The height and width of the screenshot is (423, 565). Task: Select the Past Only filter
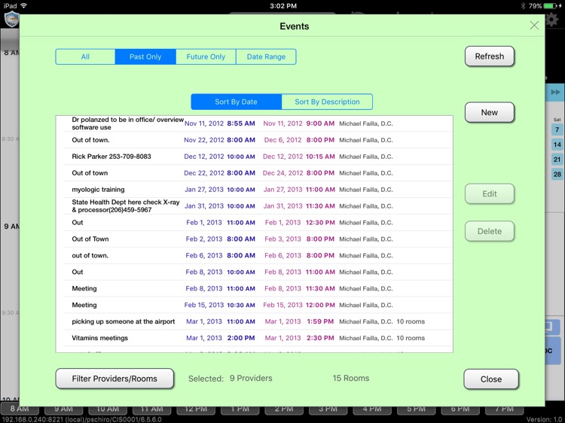click(145, 57)
